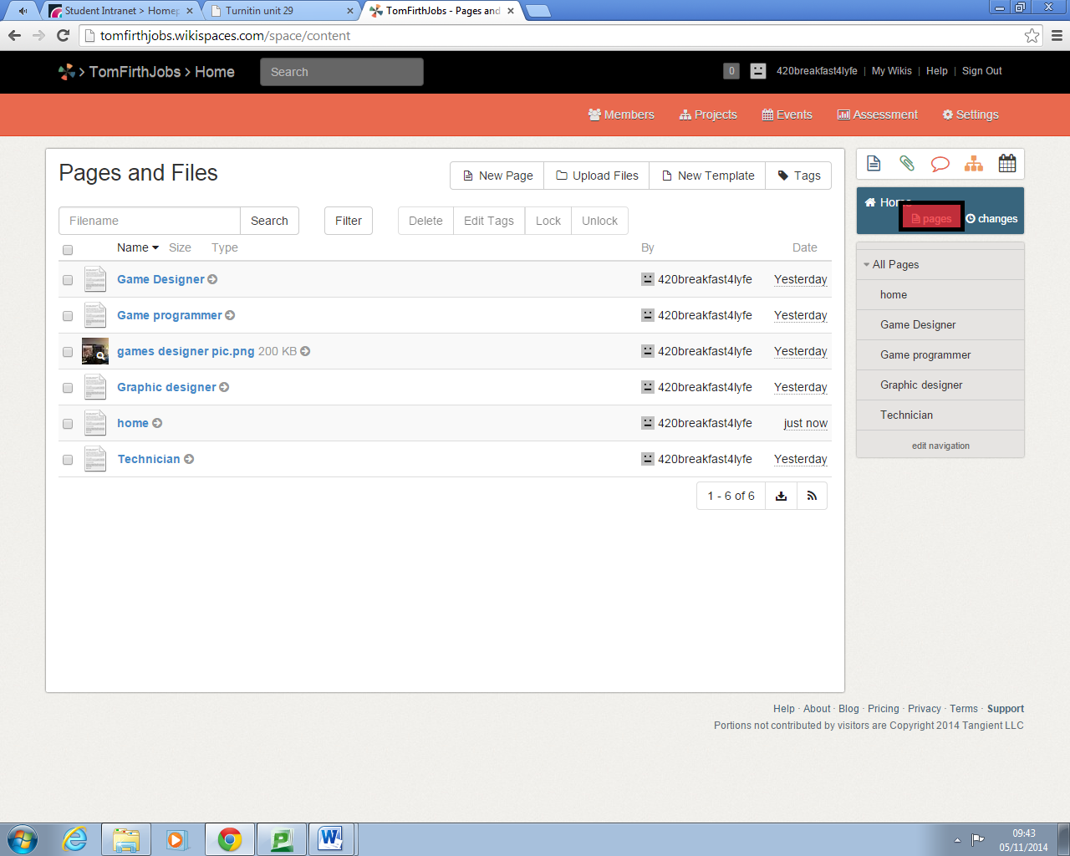Click in the Filename input field

[x=150, y=221]
